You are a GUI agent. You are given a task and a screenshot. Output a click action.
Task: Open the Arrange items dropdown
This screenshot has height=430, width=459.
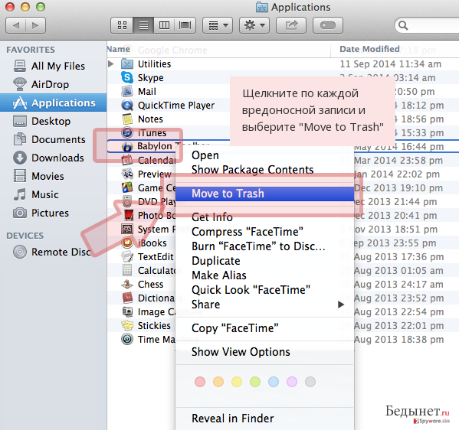point(218,25)
